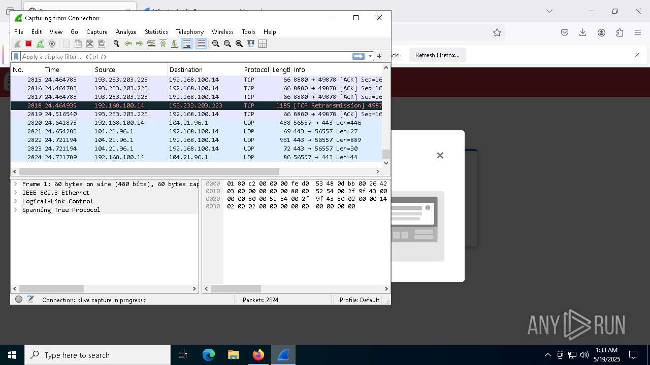Viewport: 650px width, 365px height.
Task: Click the hex pane horizontal scrollbar
Action: pos(236,288)
